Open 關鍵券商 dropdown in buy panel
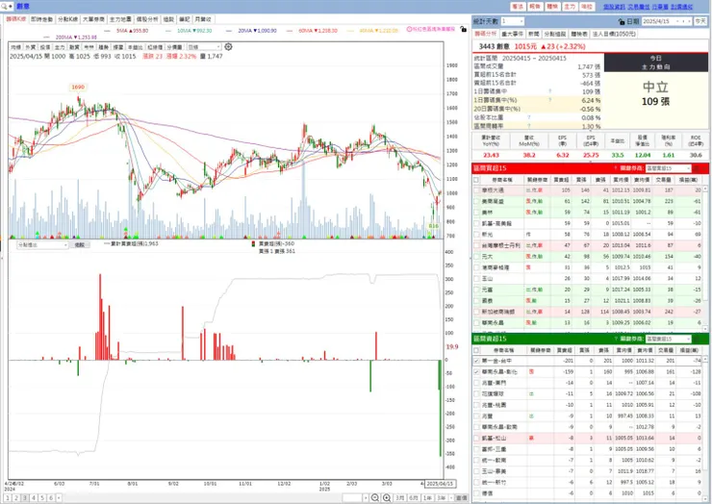Viewport: 712px width, 504px height. (669, 168)
